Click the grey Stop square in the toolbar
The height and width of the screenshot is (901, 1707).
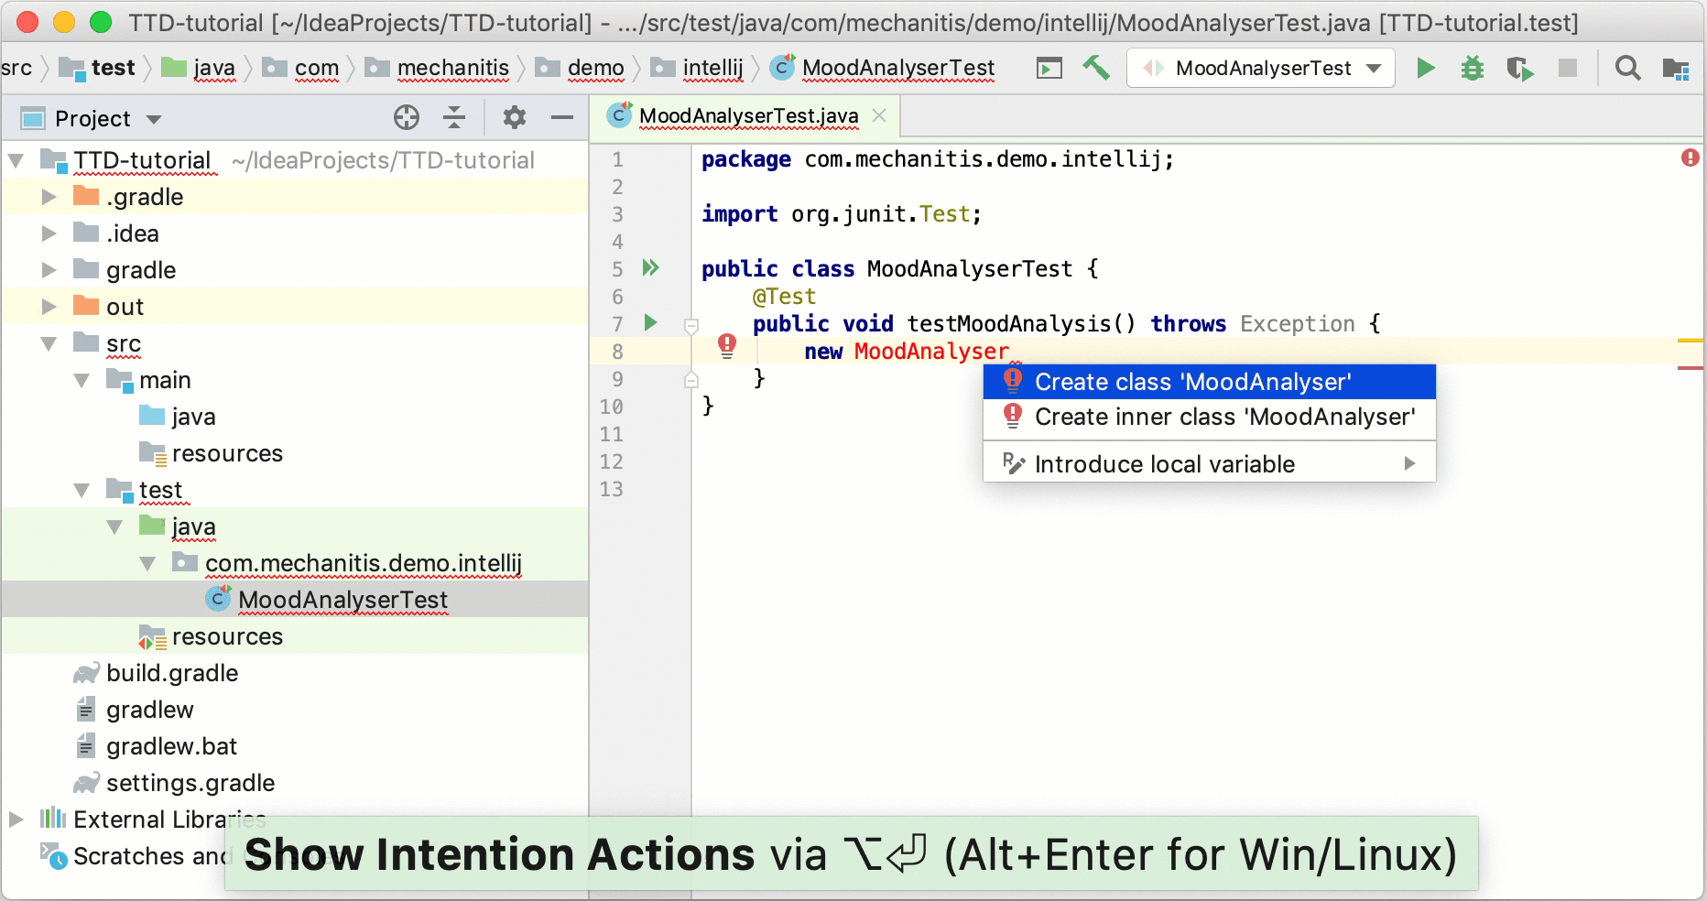(x=1568, y=68)
